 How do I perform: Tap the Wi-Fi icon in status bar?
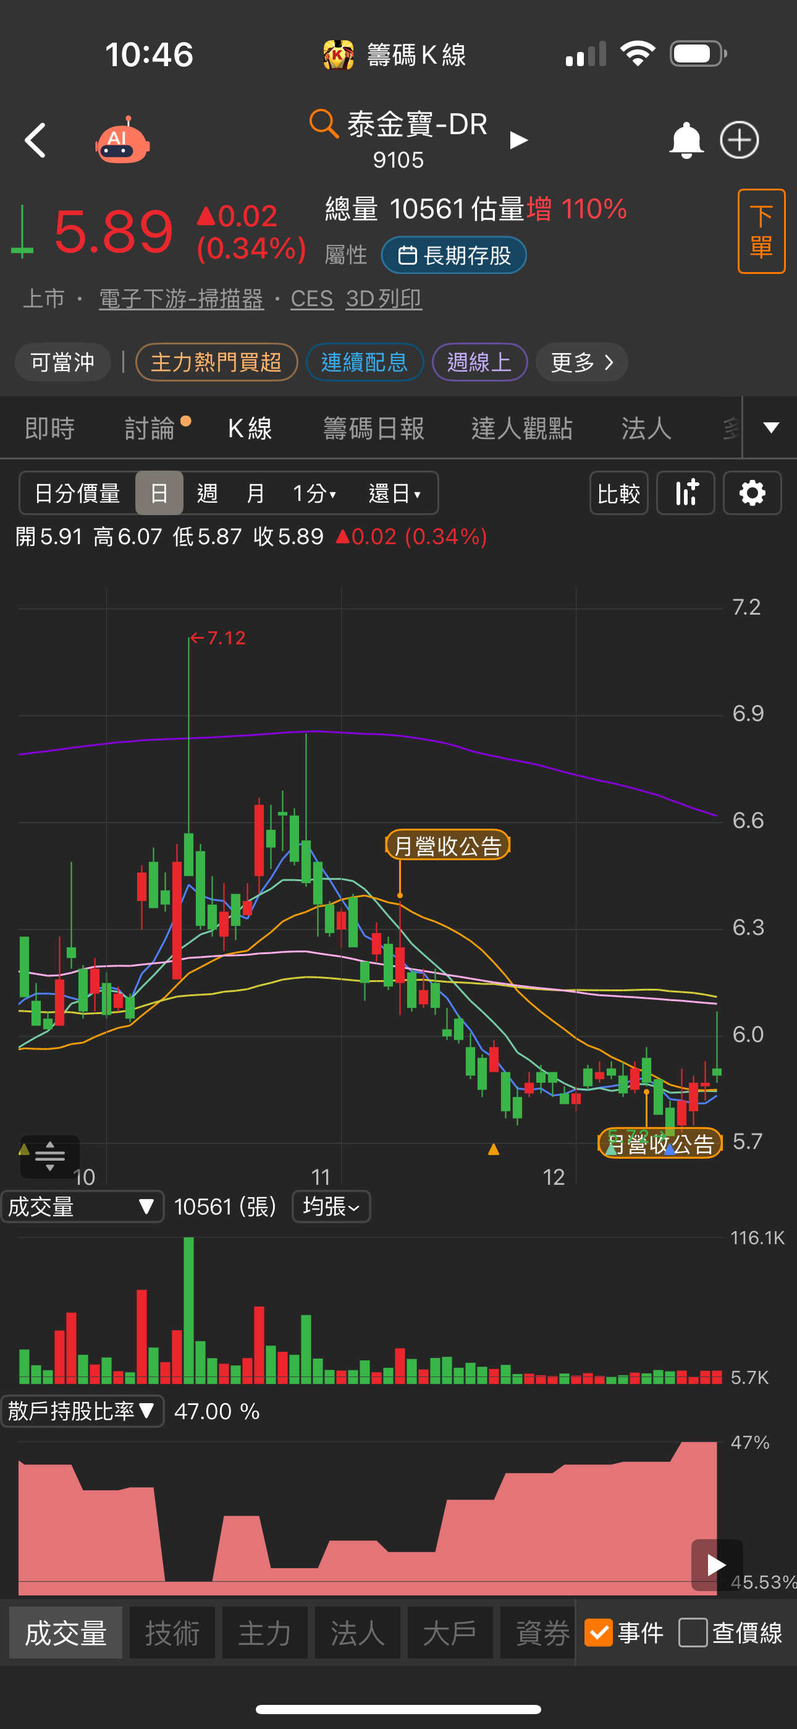[638, 54]
